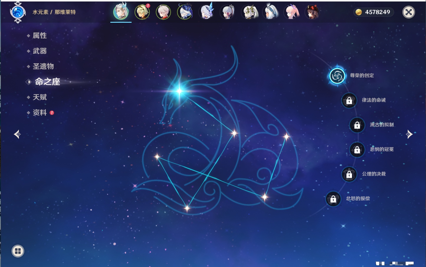Viewport: 426px width, 267px height.
Task: Click the 水元素 / 那维莱特 title text
Action: click(54, 12)
